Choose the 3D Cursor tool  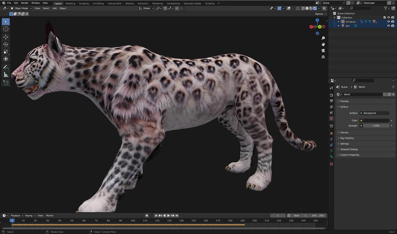coord(6,29)
